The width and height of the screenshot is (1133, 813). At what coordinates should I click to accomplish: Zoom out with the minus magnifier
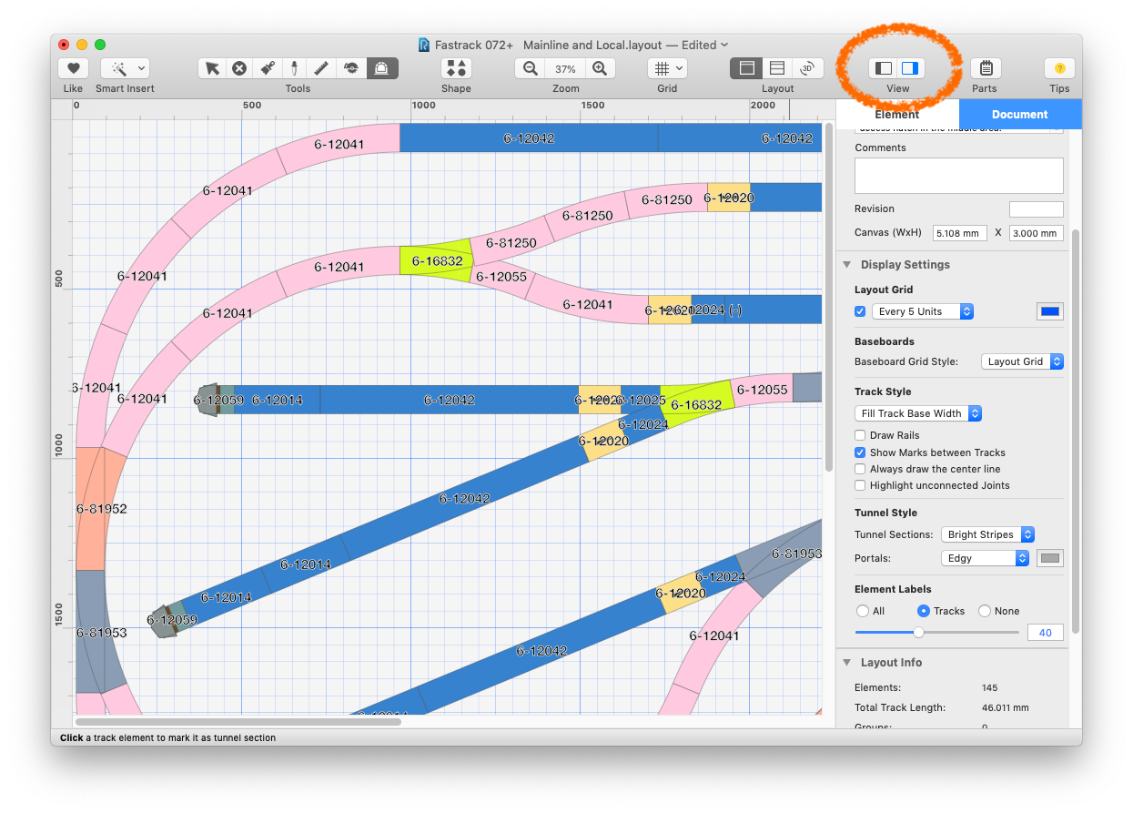pyautogui.click(x=530, y=68)
